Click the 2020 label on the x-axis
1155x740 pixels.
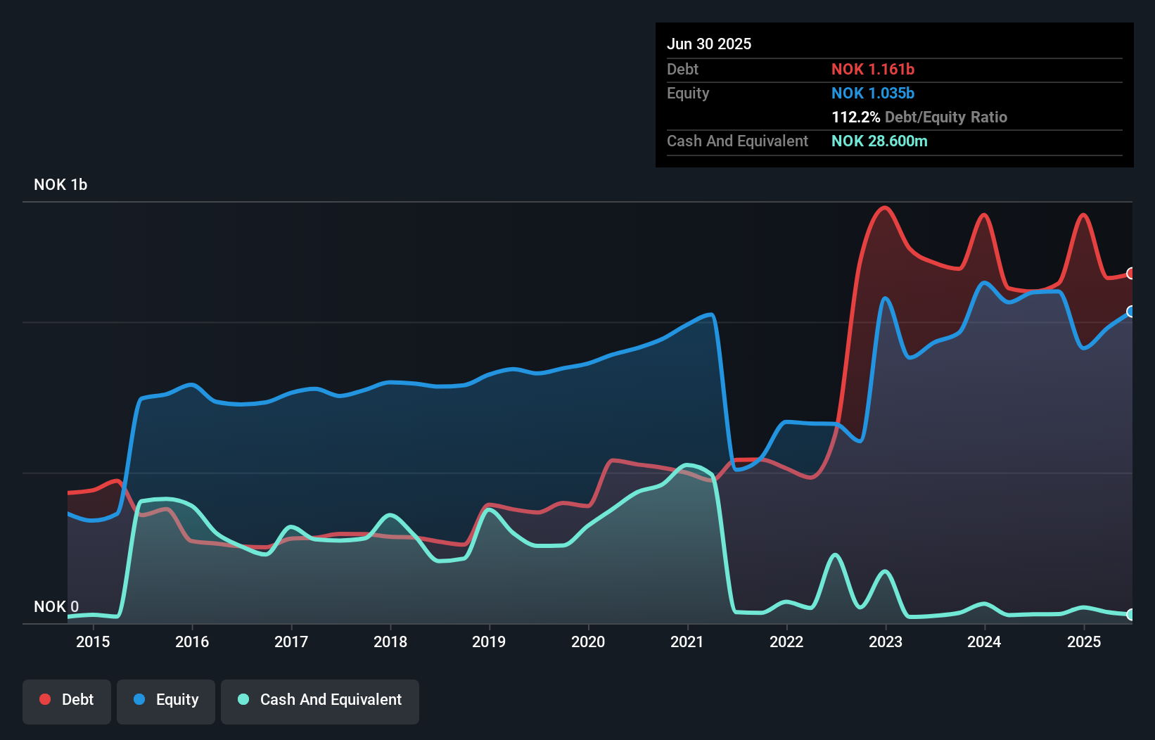(588, 642)
